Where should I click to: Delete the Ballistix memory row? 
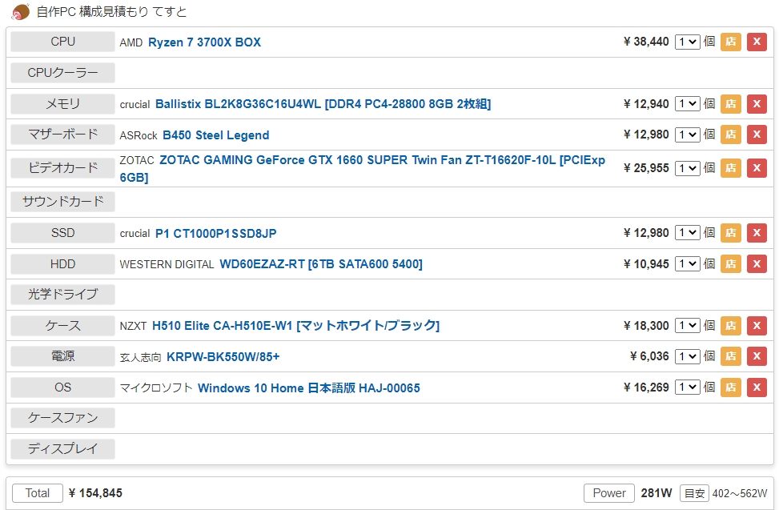click(757, 104)
